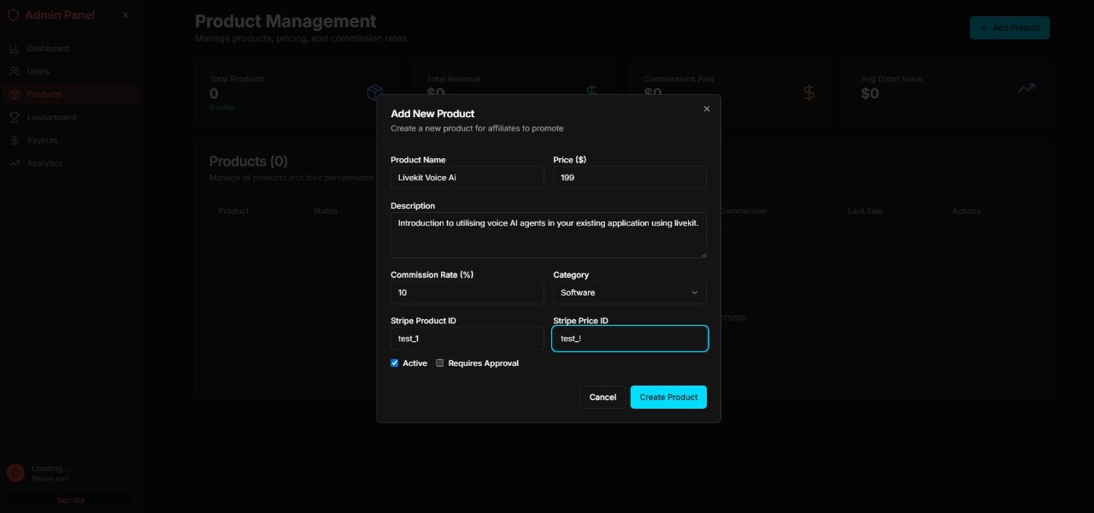This screenshot has height=513, width=1094.
Task: Close the Add New Product dialog
Action: (x=707, y=109)
